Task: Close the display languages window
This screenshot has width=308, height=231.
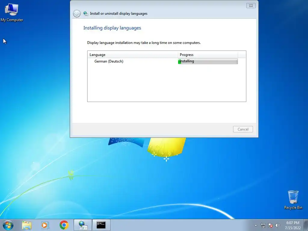Action: coord(251,5)
